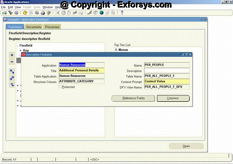
Task: Click the Edit Field pencil toolbar icon
Action: [x=90, y=13]
